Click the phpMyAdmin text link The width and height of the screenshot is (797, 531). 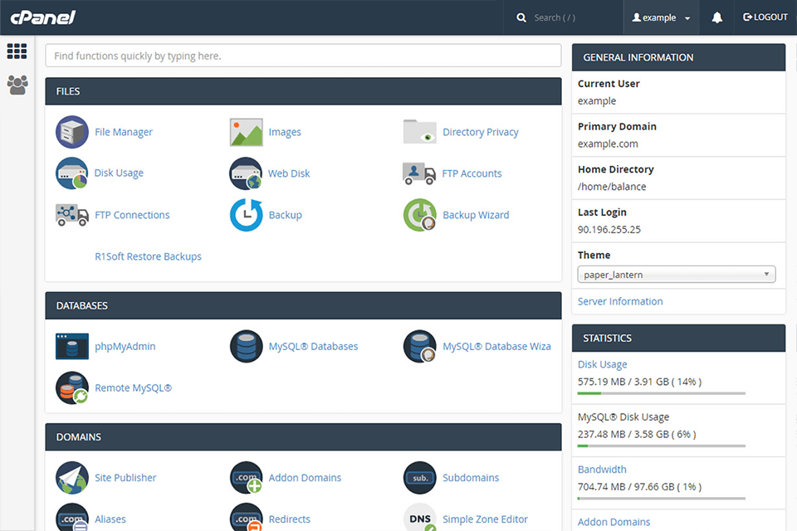[x=125, y=347]
